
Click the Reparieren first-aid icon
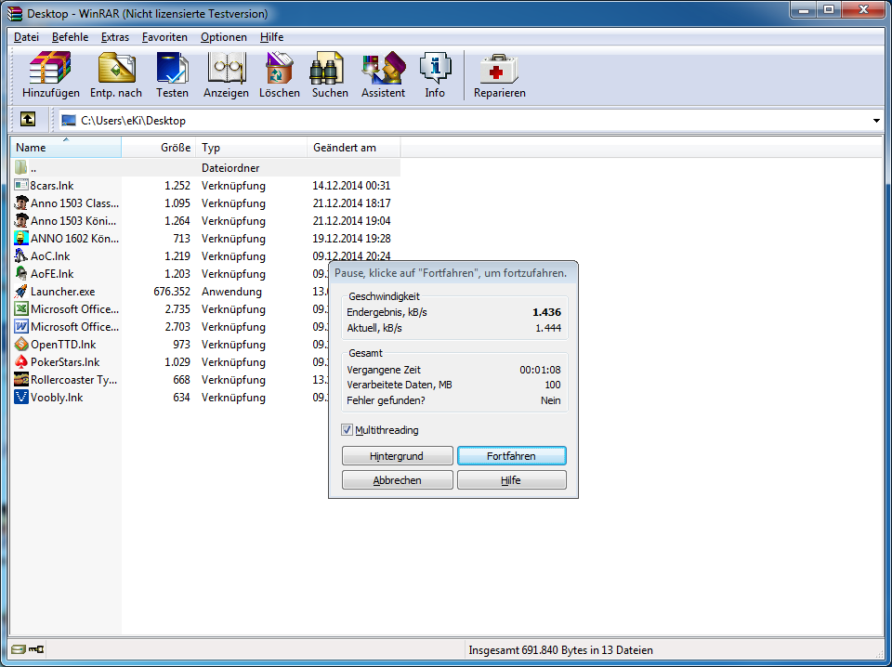click(x=499, y=70)
